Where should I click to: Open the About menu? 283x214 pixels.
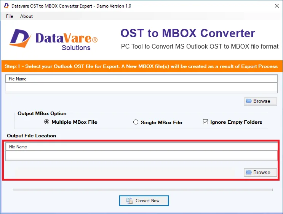[x=26, y=16]
